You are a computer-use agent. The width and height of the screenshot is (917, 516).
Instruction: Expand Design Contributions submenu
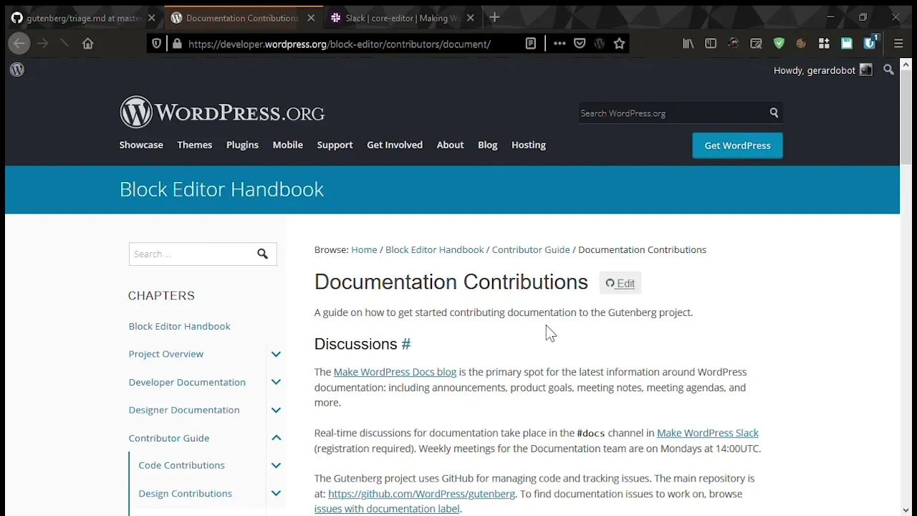pyautogui.click(x=276, y=493)
